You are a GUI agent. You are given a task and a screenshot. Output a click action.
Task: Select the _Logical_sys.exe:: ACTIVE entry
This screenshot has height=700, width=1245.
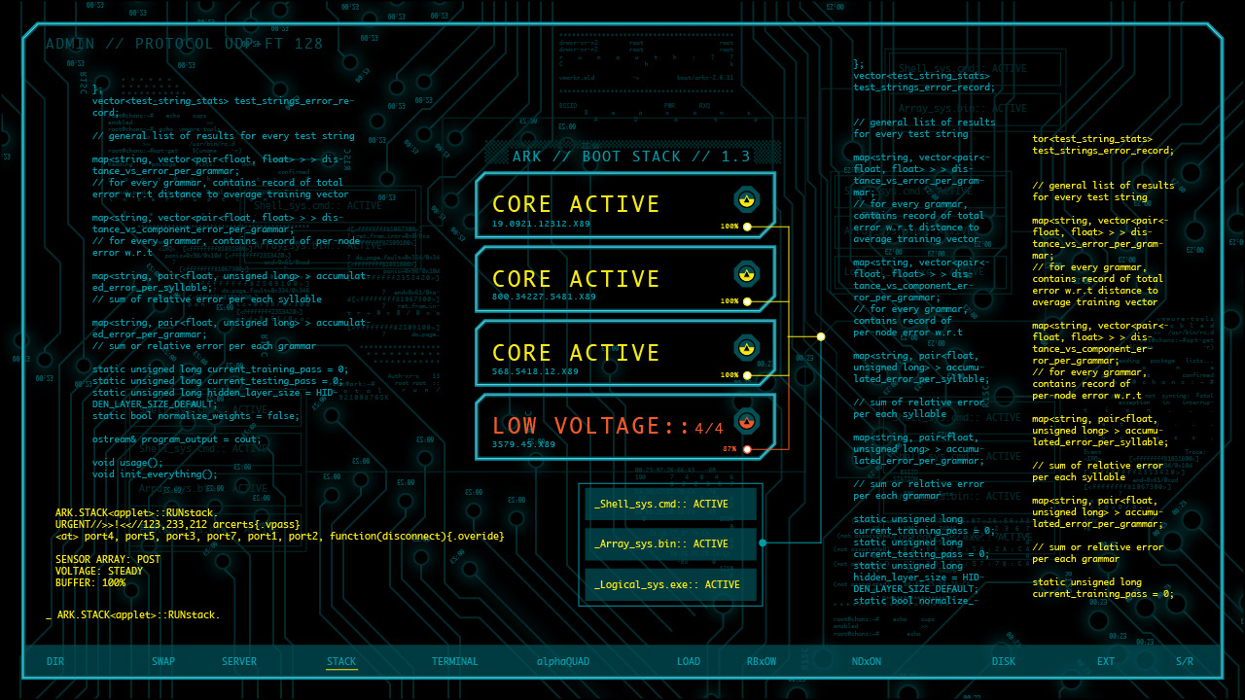670,585
